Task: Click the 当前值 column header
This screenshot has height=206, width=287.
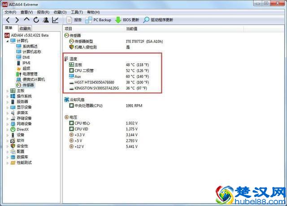Action: [184, 29]
